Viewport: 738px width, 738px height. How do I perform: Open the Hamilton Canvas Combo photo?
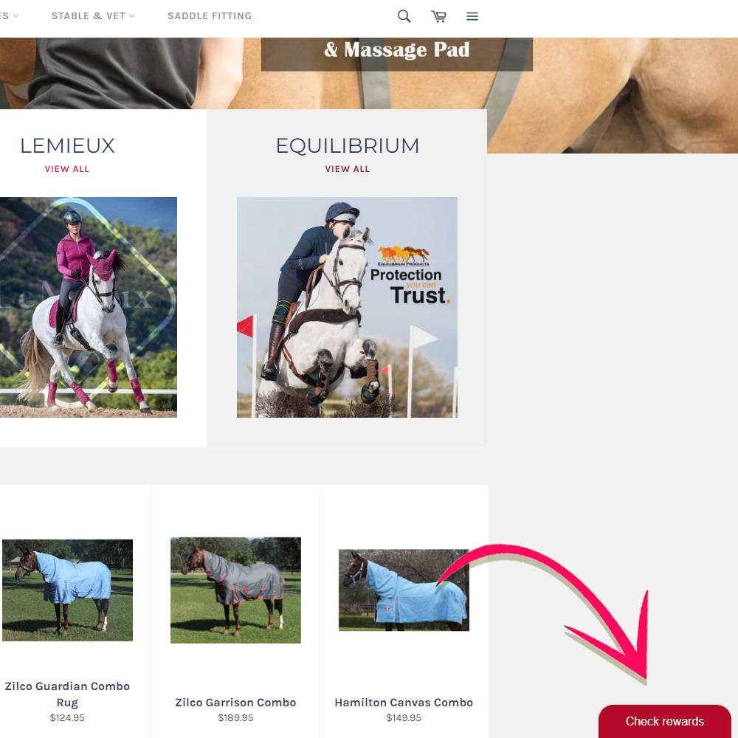[404, 590]
